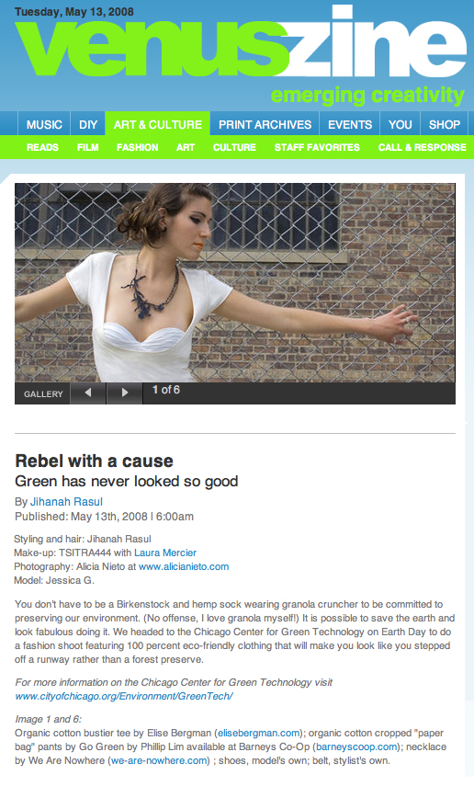Open the cityofchicago.org GreenTech link
This screenshot has height=786, width=474.
124,696
